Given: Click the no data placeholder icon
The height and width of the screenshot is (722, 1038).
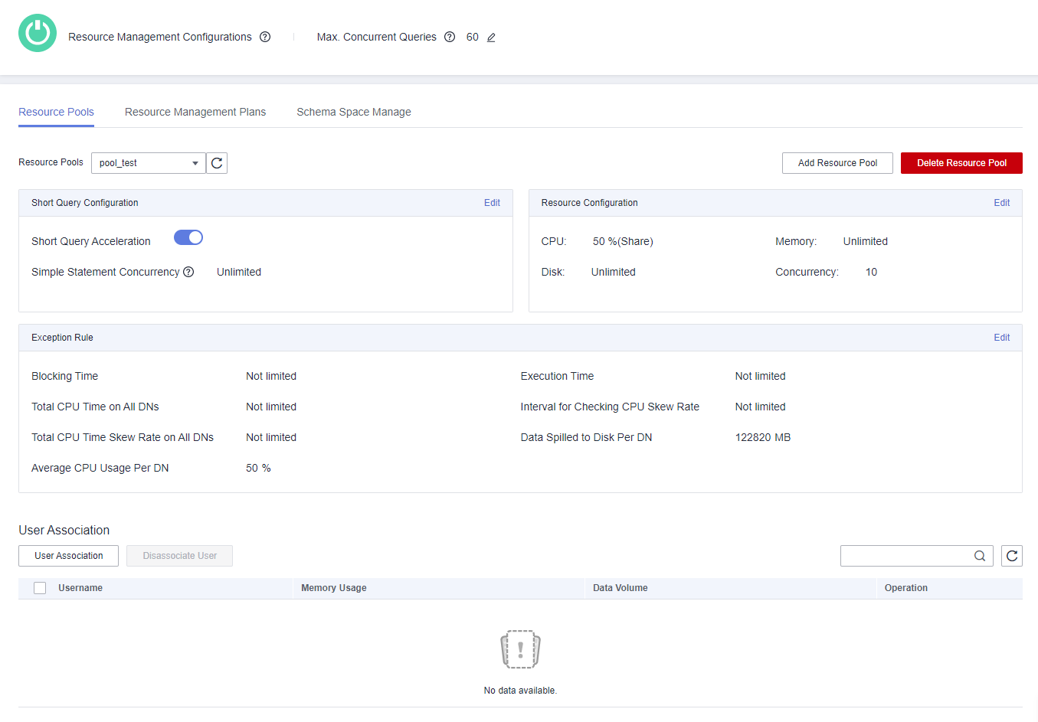Looking at the screenshot, I should pyautogui.click(x=520, y=649).
